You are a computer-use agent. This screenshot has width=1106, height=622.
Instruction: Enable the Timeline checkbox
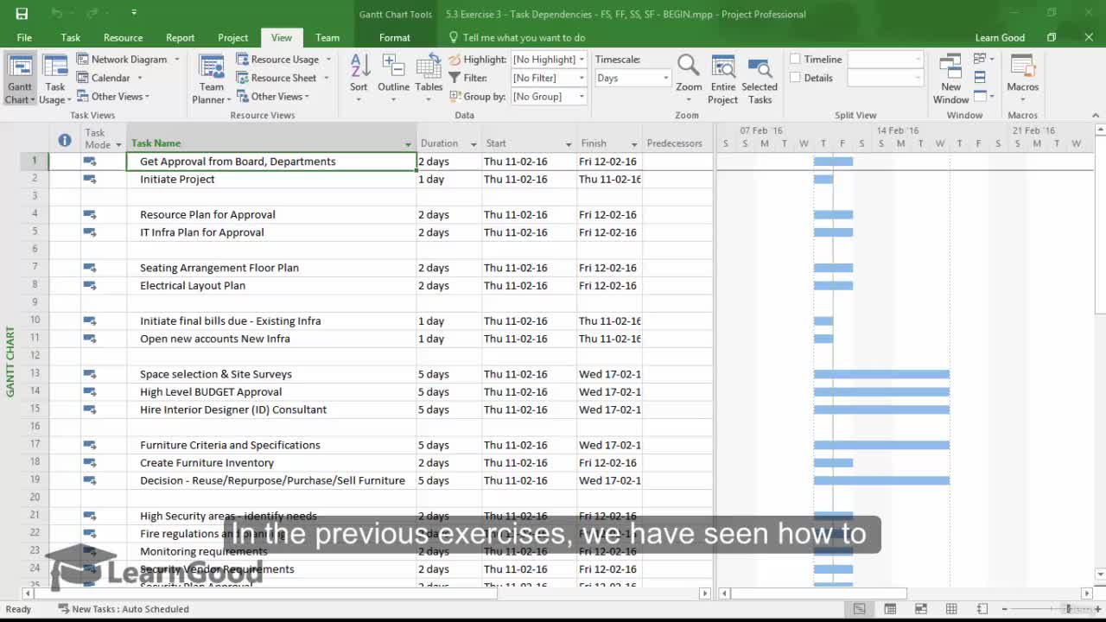795,60
